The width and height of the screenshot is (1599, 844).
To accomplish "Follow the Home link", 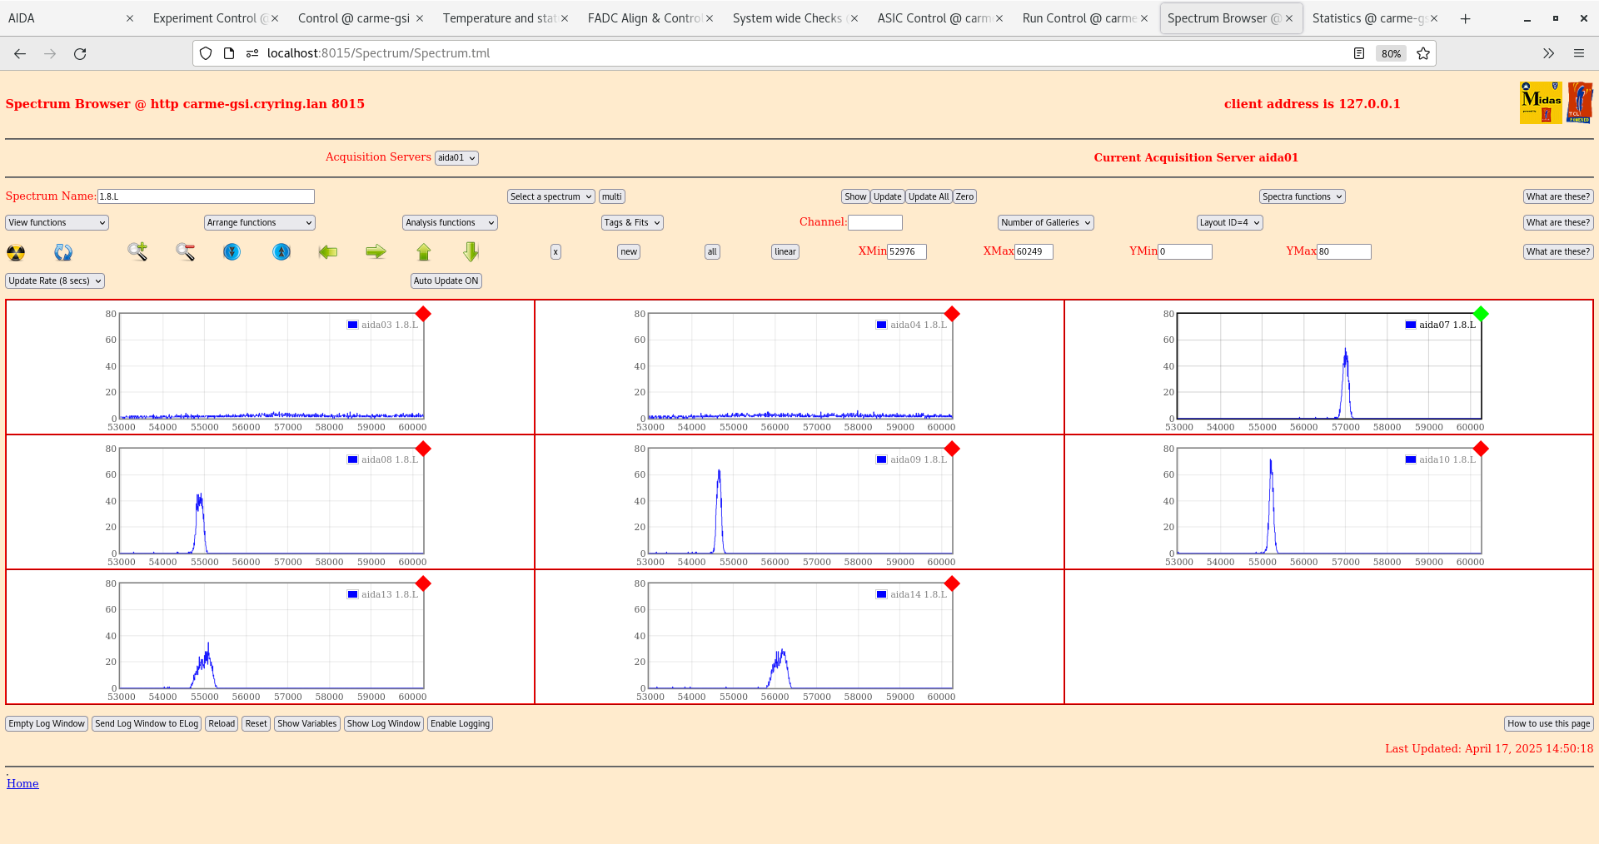I will click(22, 783).
